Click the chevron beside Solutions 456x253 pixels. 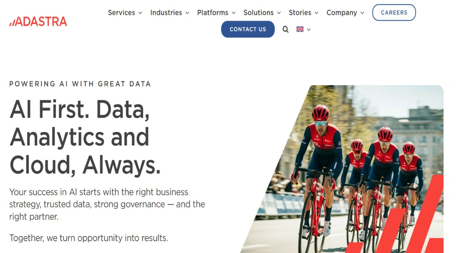pyautogui.click(x=279, y=13)
